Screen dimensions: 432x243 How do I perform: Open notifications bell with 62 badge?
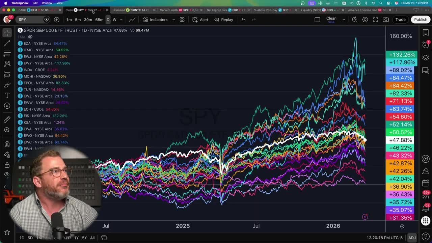[x=426, y=208]
